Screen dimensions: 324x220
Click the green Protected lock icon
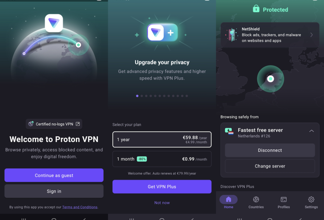pyautogui.click(x=256, y=9)
